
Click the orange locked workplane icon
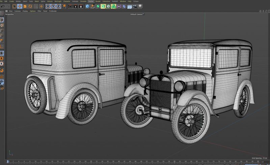(2, 77)
